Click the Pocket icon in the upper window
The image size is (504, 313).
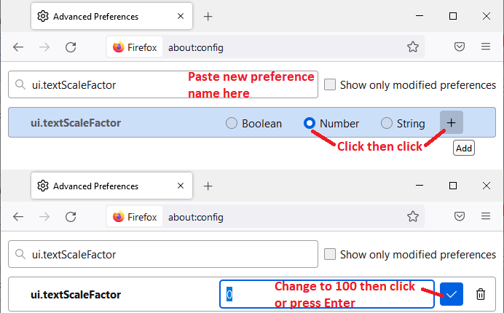(460, 47)
